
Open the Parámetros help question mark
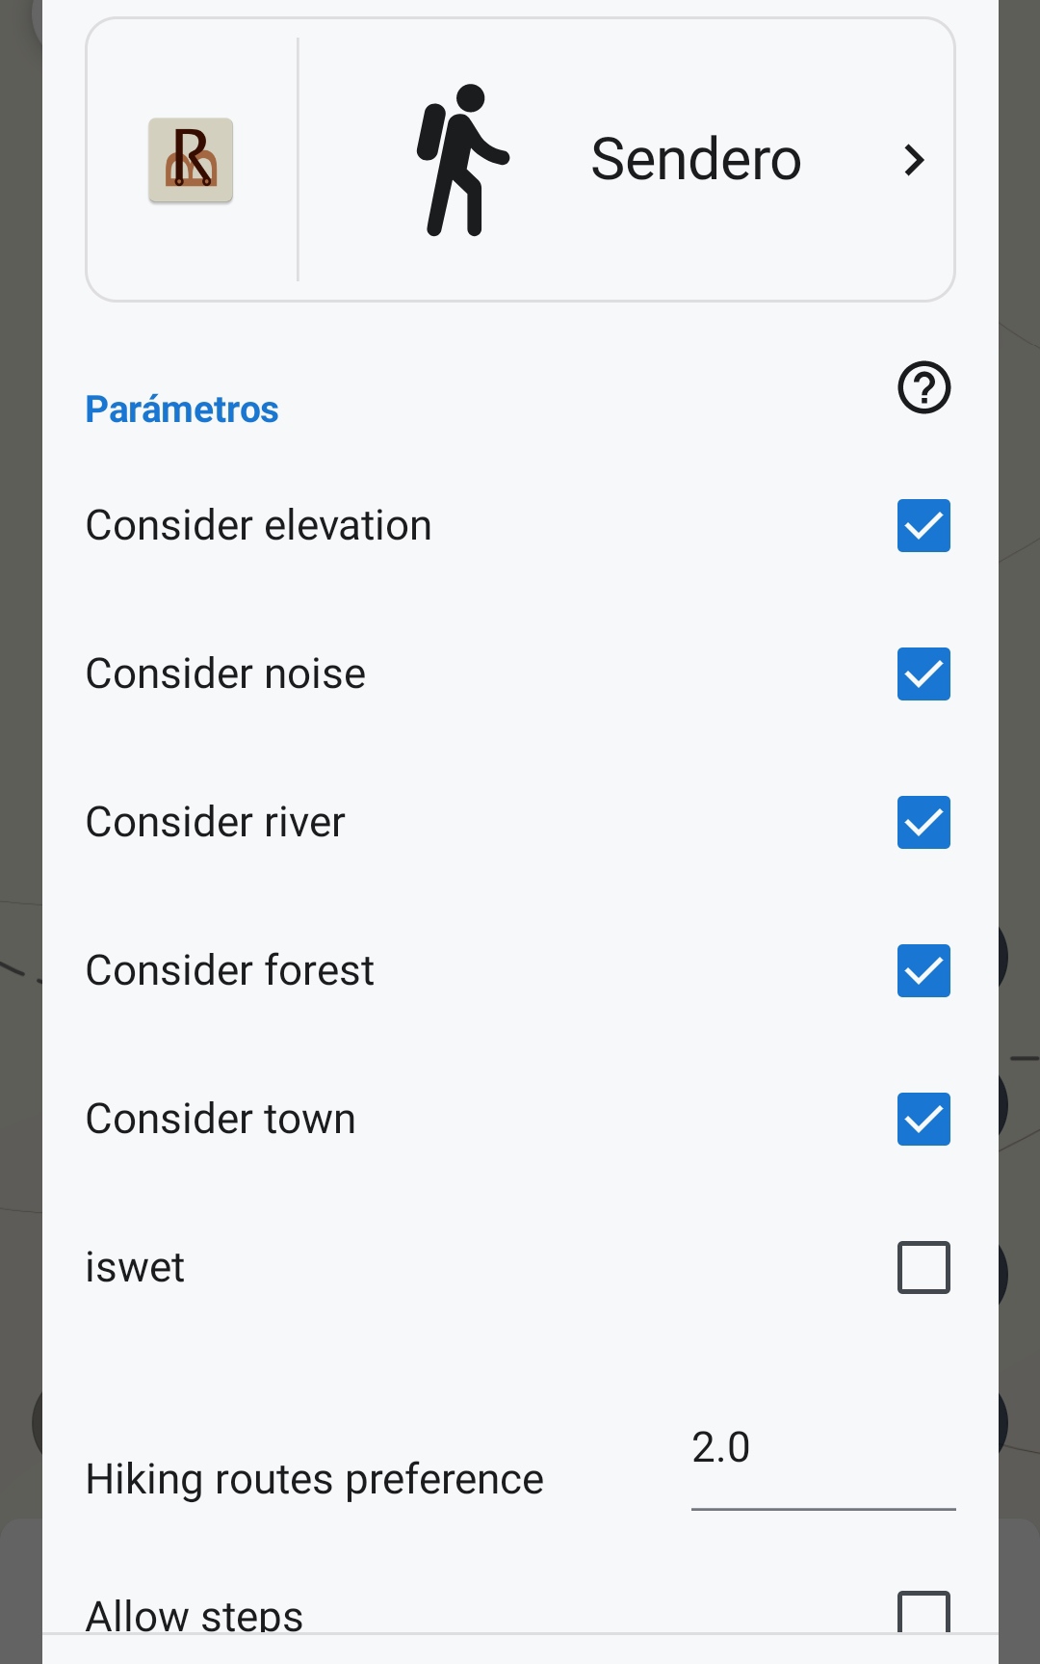(x=923, y=387)
